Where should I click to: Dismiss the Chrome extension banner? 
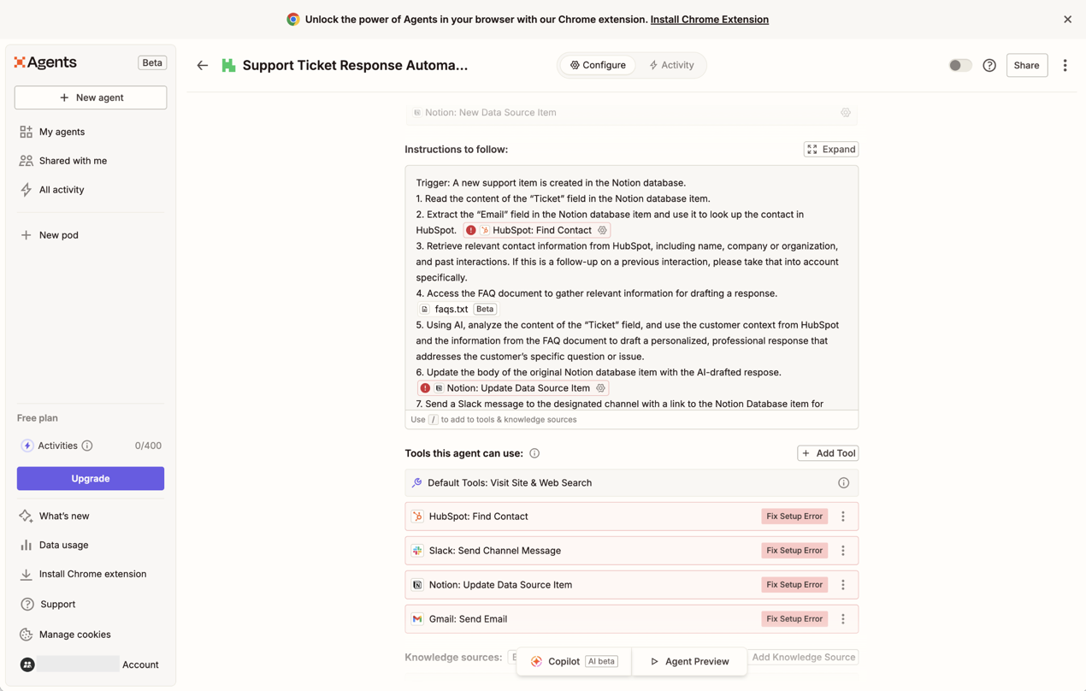tap(1067, 19)
